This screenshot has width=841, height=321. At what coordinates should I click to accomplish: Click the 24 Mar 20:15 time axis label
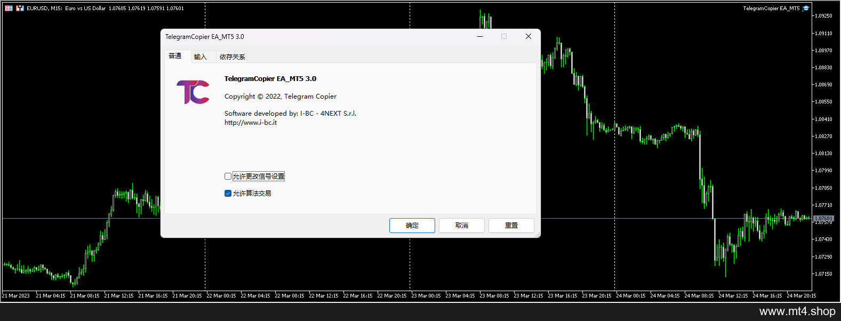click(x=802, y=296)
